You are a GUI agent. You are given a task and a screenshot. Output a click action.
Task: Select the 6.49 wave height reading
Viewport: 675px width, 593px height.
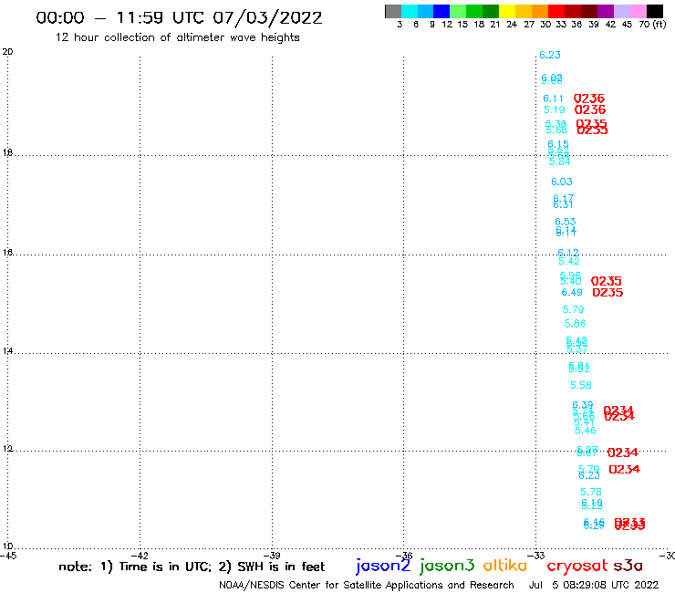pos(572,293)
